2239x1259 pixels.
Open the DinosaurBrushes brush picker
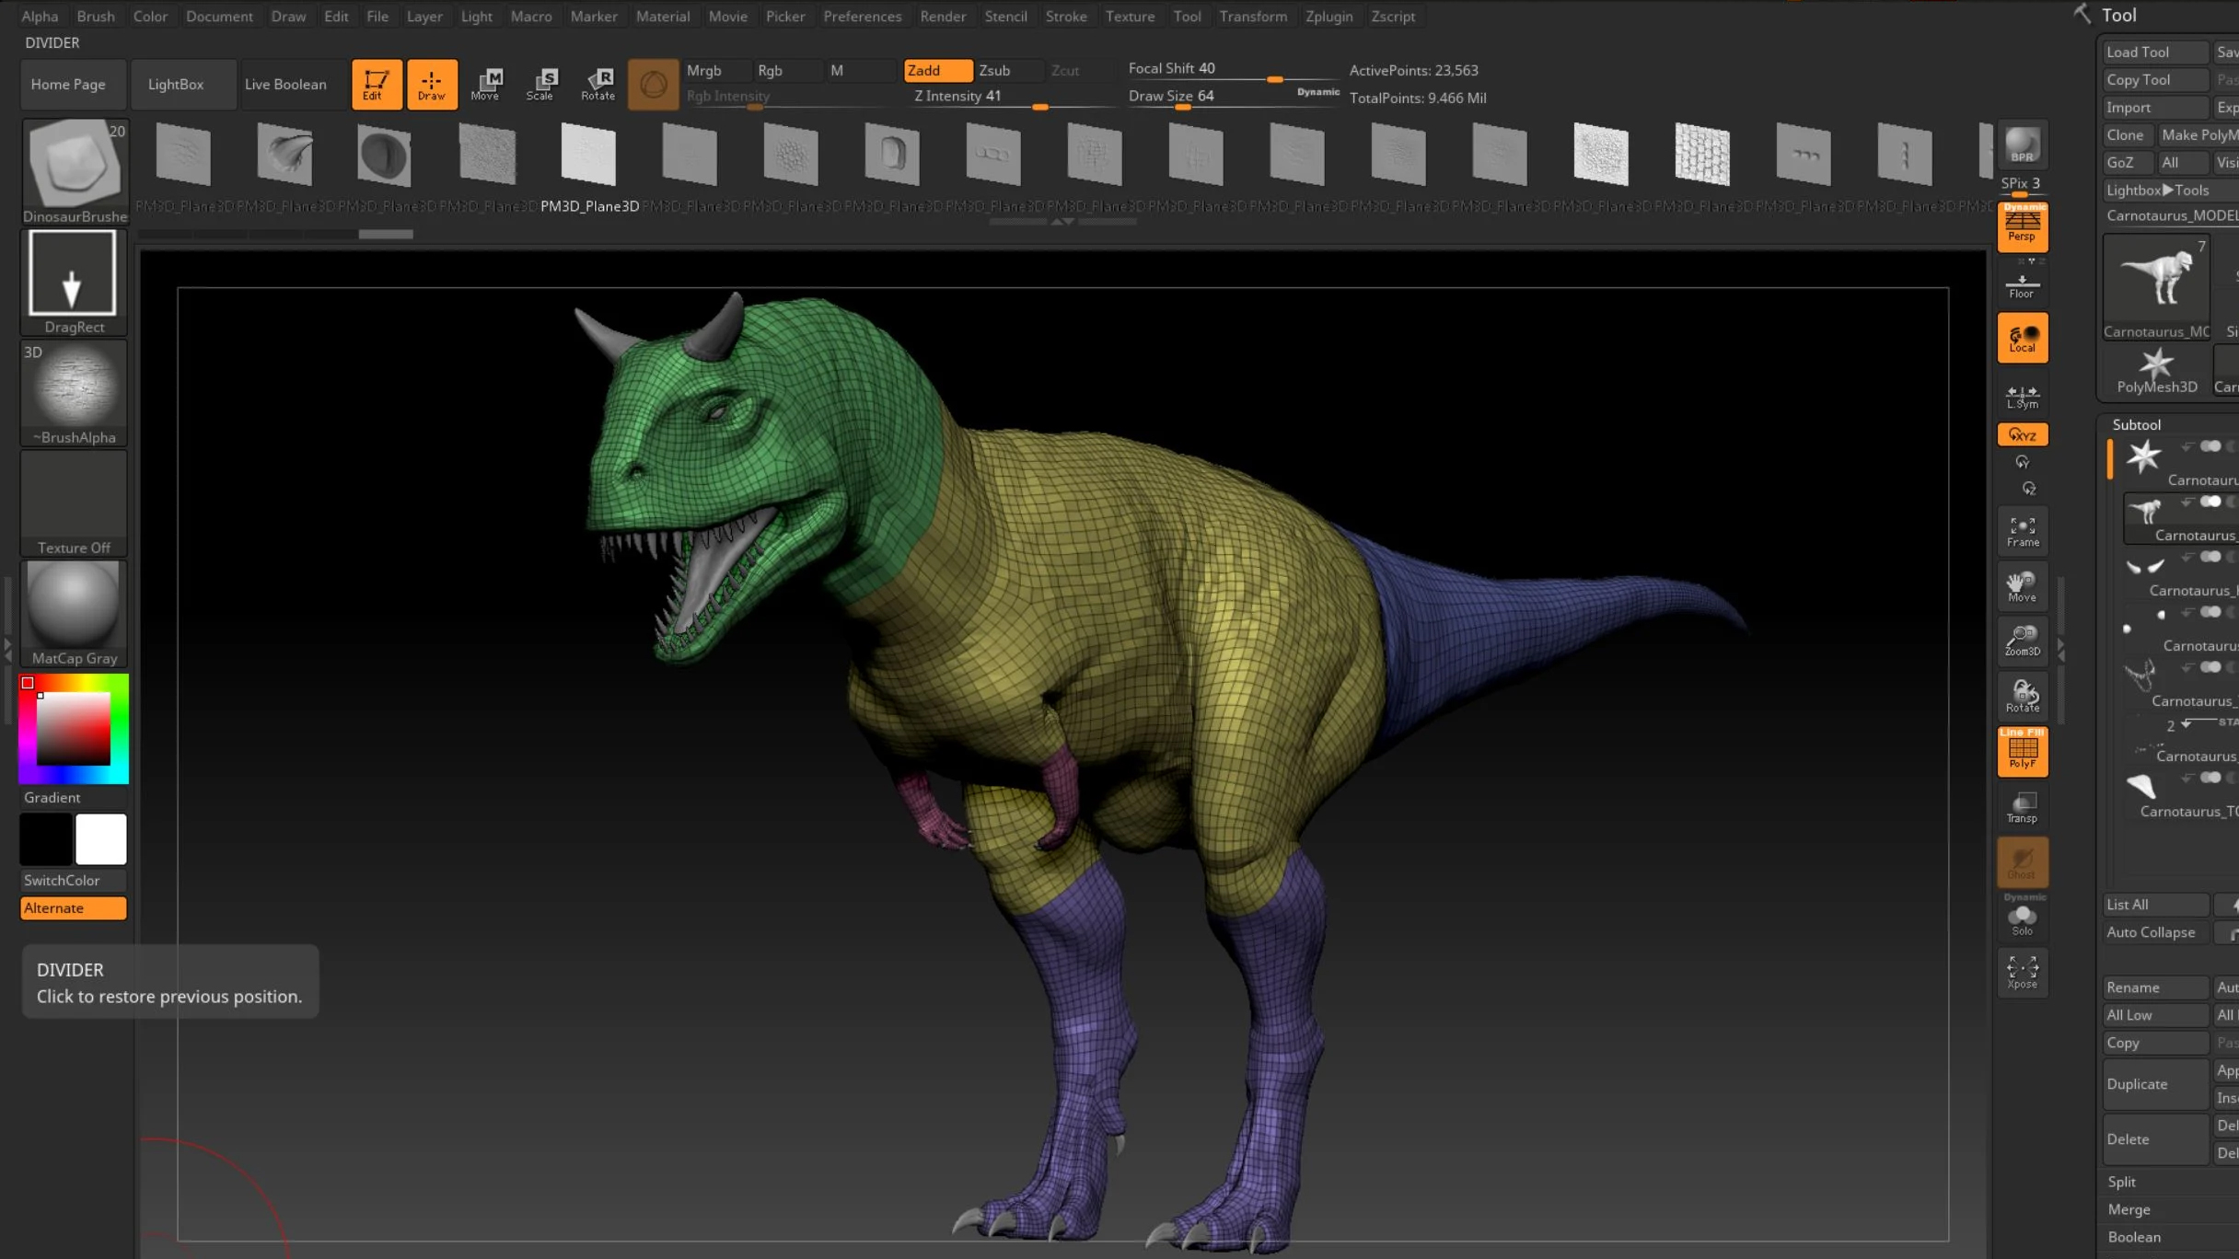pyautogui.click(x=74, y=172)
